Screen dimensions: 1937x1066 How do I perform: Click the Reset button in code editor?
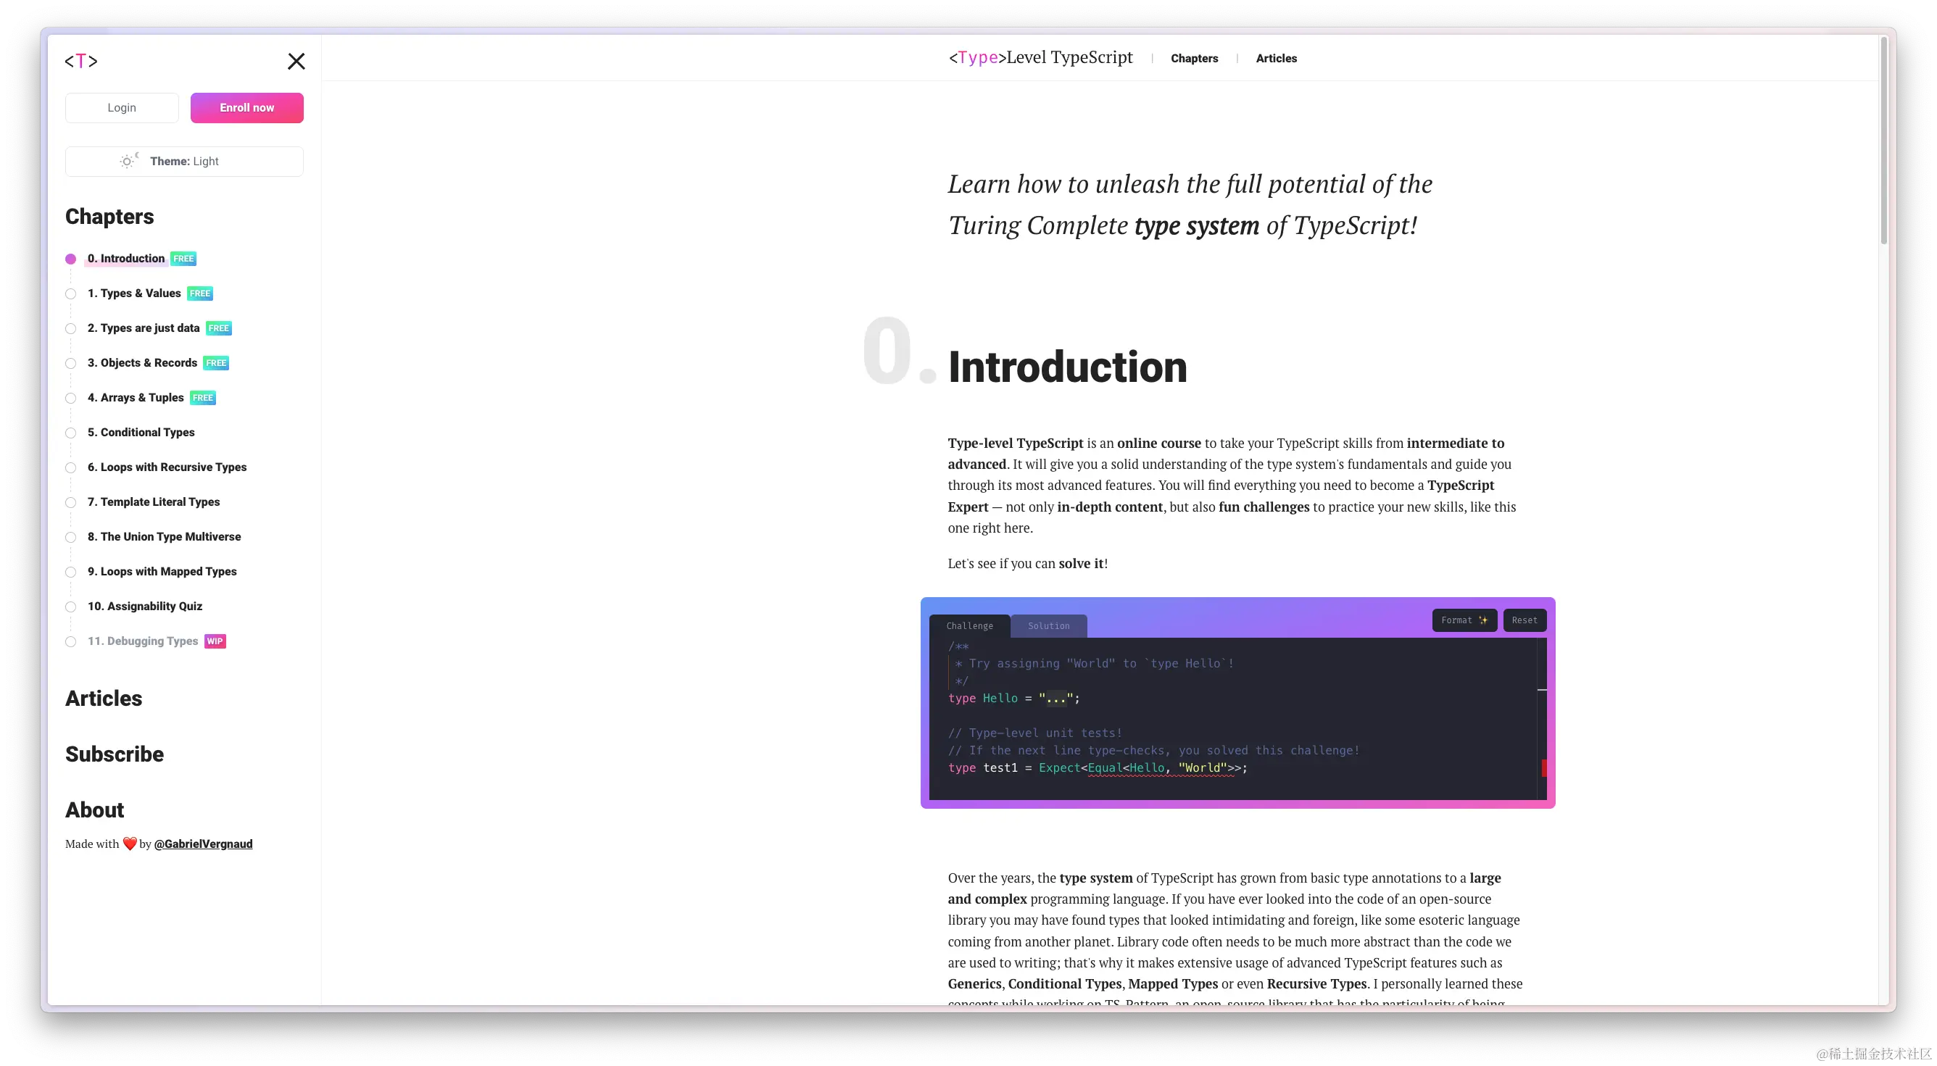coord(1523,620)
